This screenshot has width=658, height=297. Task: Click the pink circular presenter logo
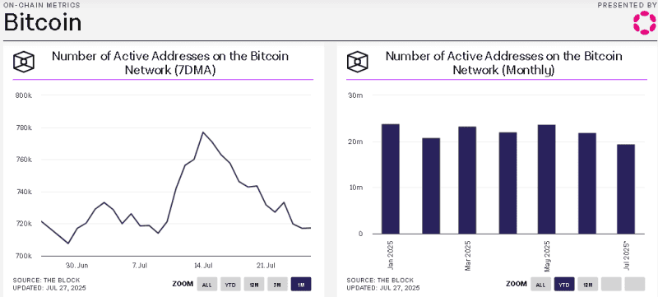tap(644, 23)
